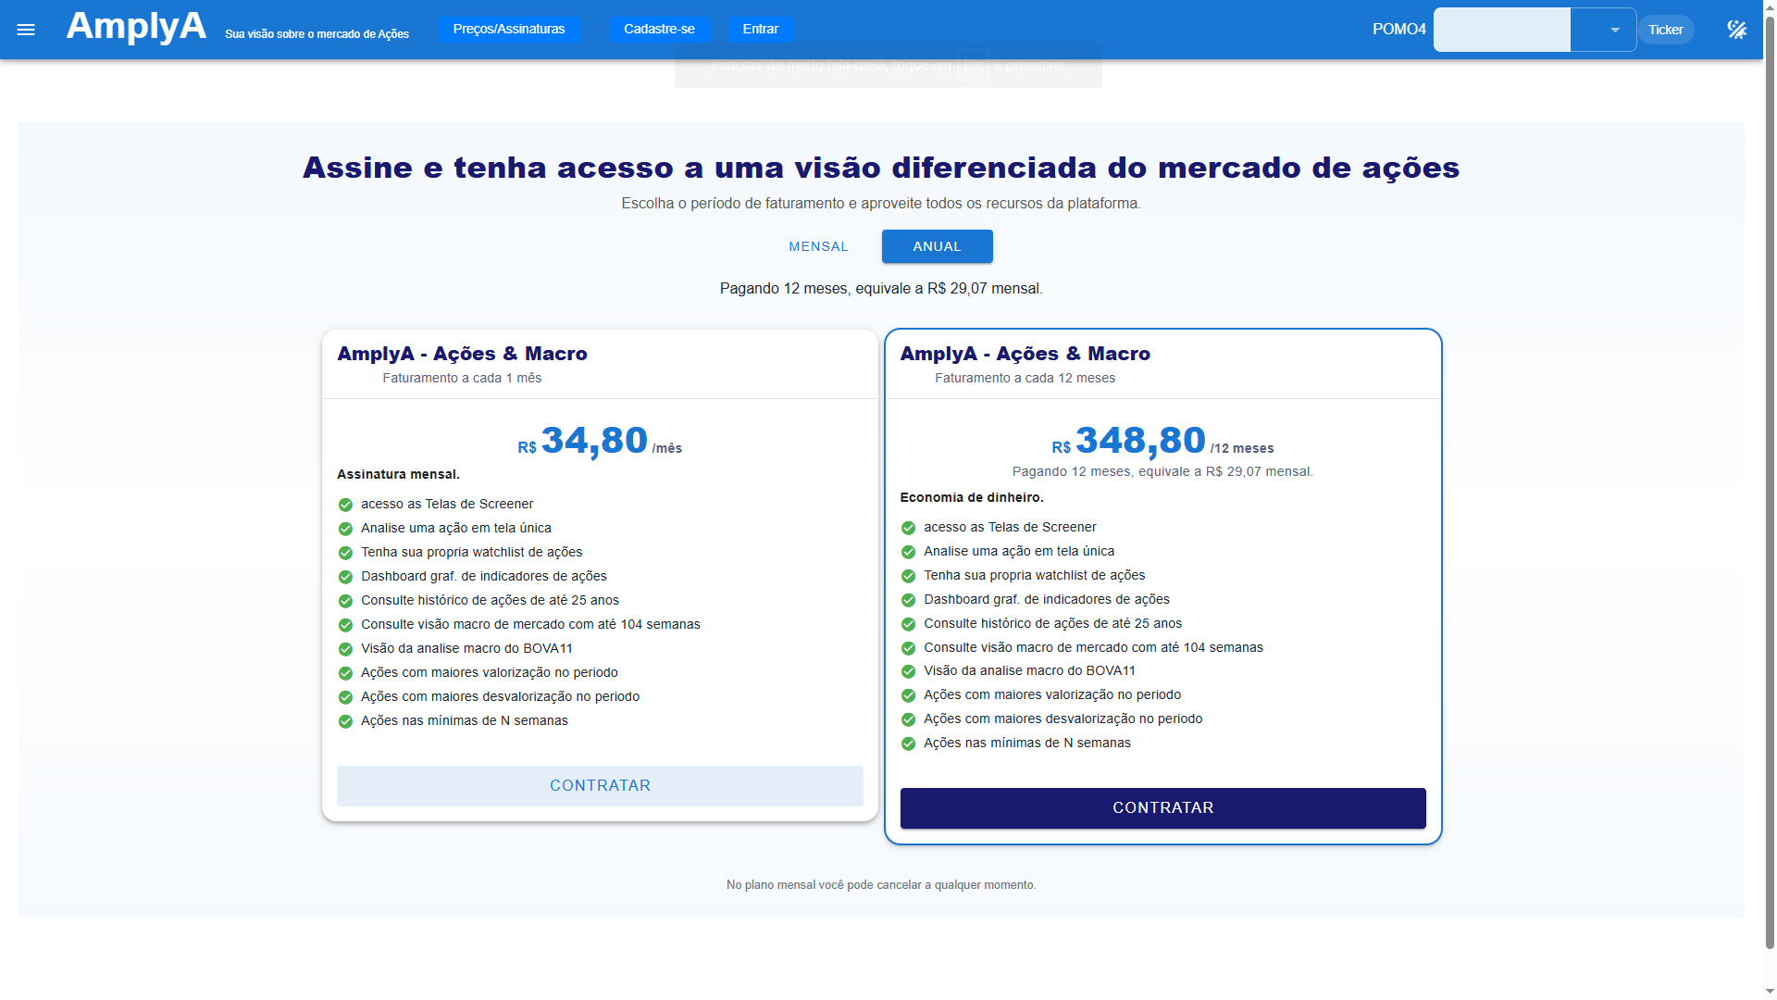Click check icon beside monthly 'acesso as Telas de Screener'

coord(345,505)
